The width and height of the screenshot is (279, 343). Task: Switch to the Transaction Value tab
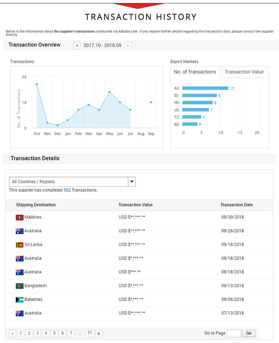[x=244, y=72]
